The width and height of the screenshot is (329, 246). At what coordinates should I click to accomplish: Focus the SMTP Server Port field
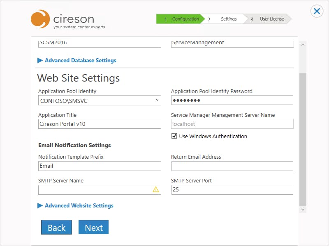click(232, 190)
